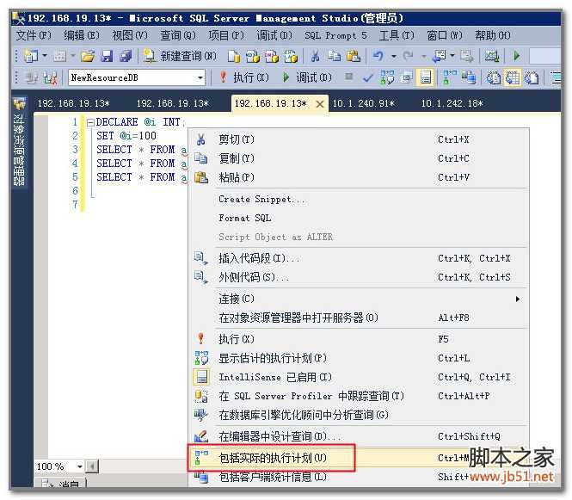Click the Open File folder icon
This screenshot has height=500, width=572.
click(x=88, y=56)
